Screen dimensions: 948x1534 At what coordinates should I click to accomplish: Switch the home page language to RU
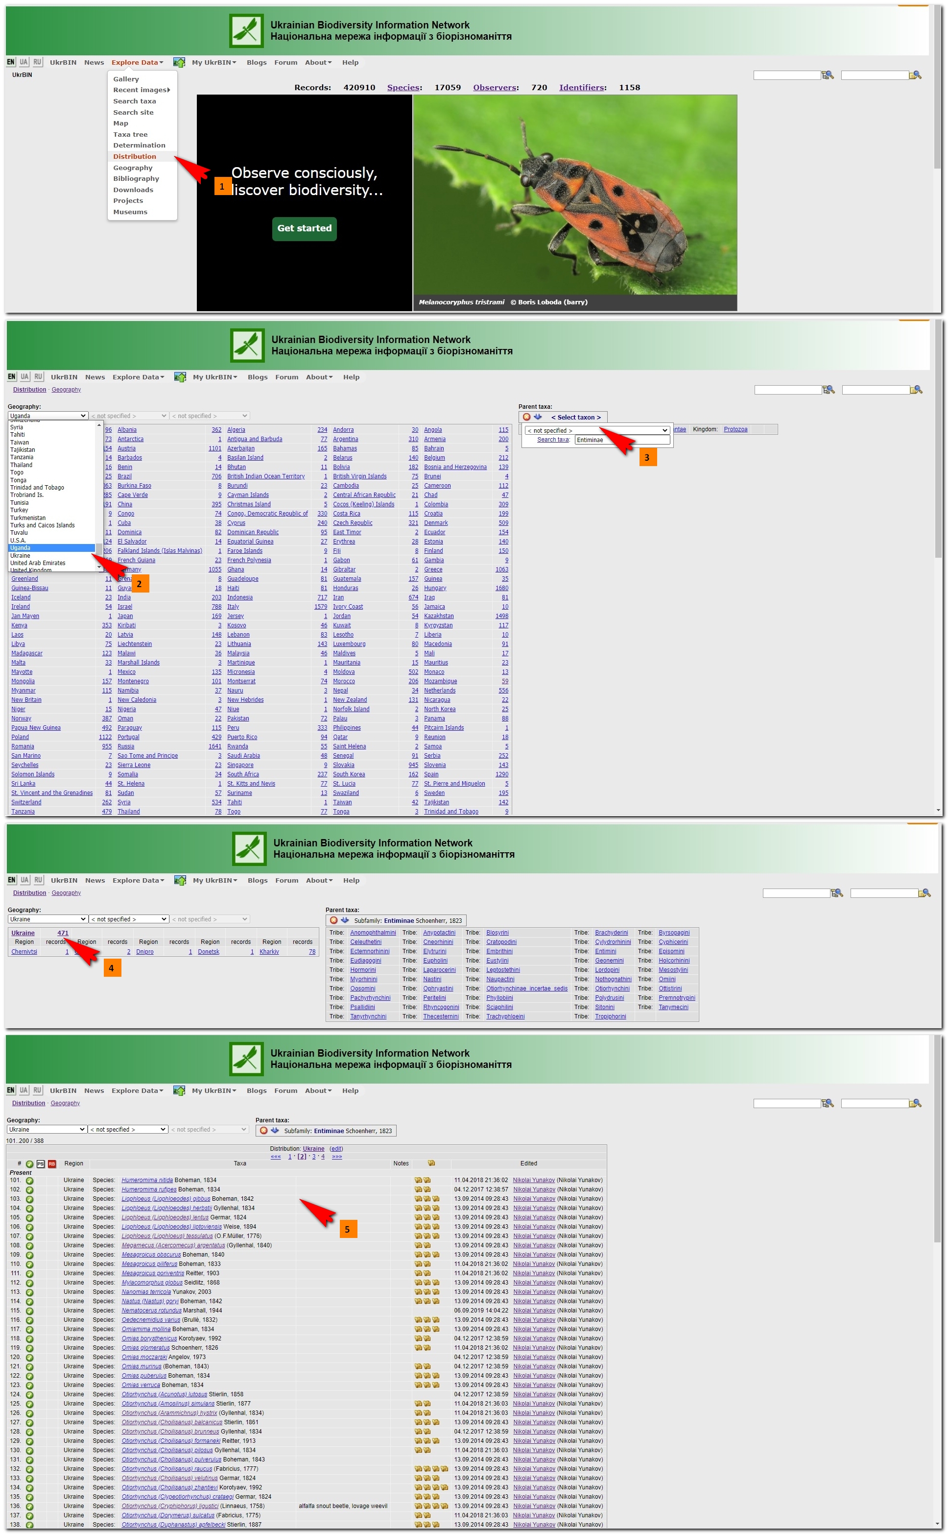[x=38, y=62]
